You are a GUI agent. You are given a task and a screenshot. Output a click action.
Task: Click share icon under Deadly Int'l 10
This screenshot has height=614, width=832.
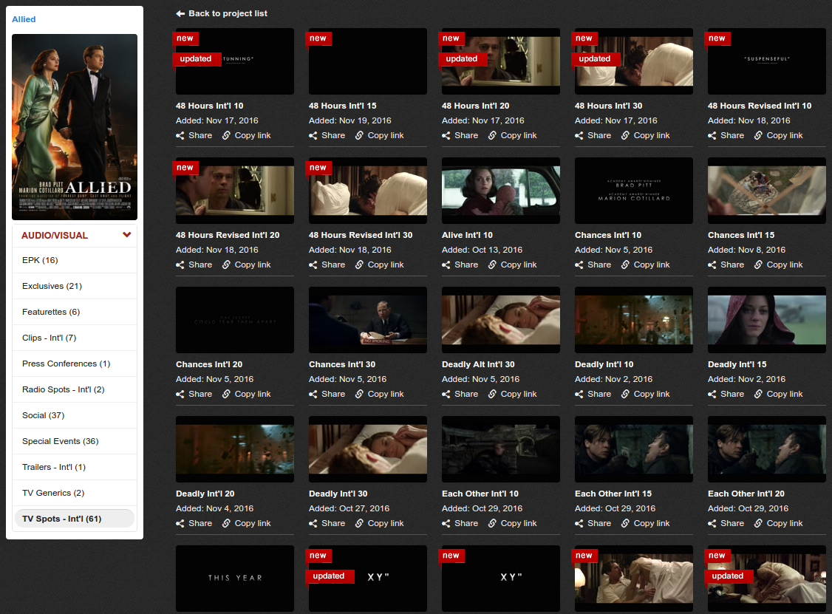pos(579,395)
